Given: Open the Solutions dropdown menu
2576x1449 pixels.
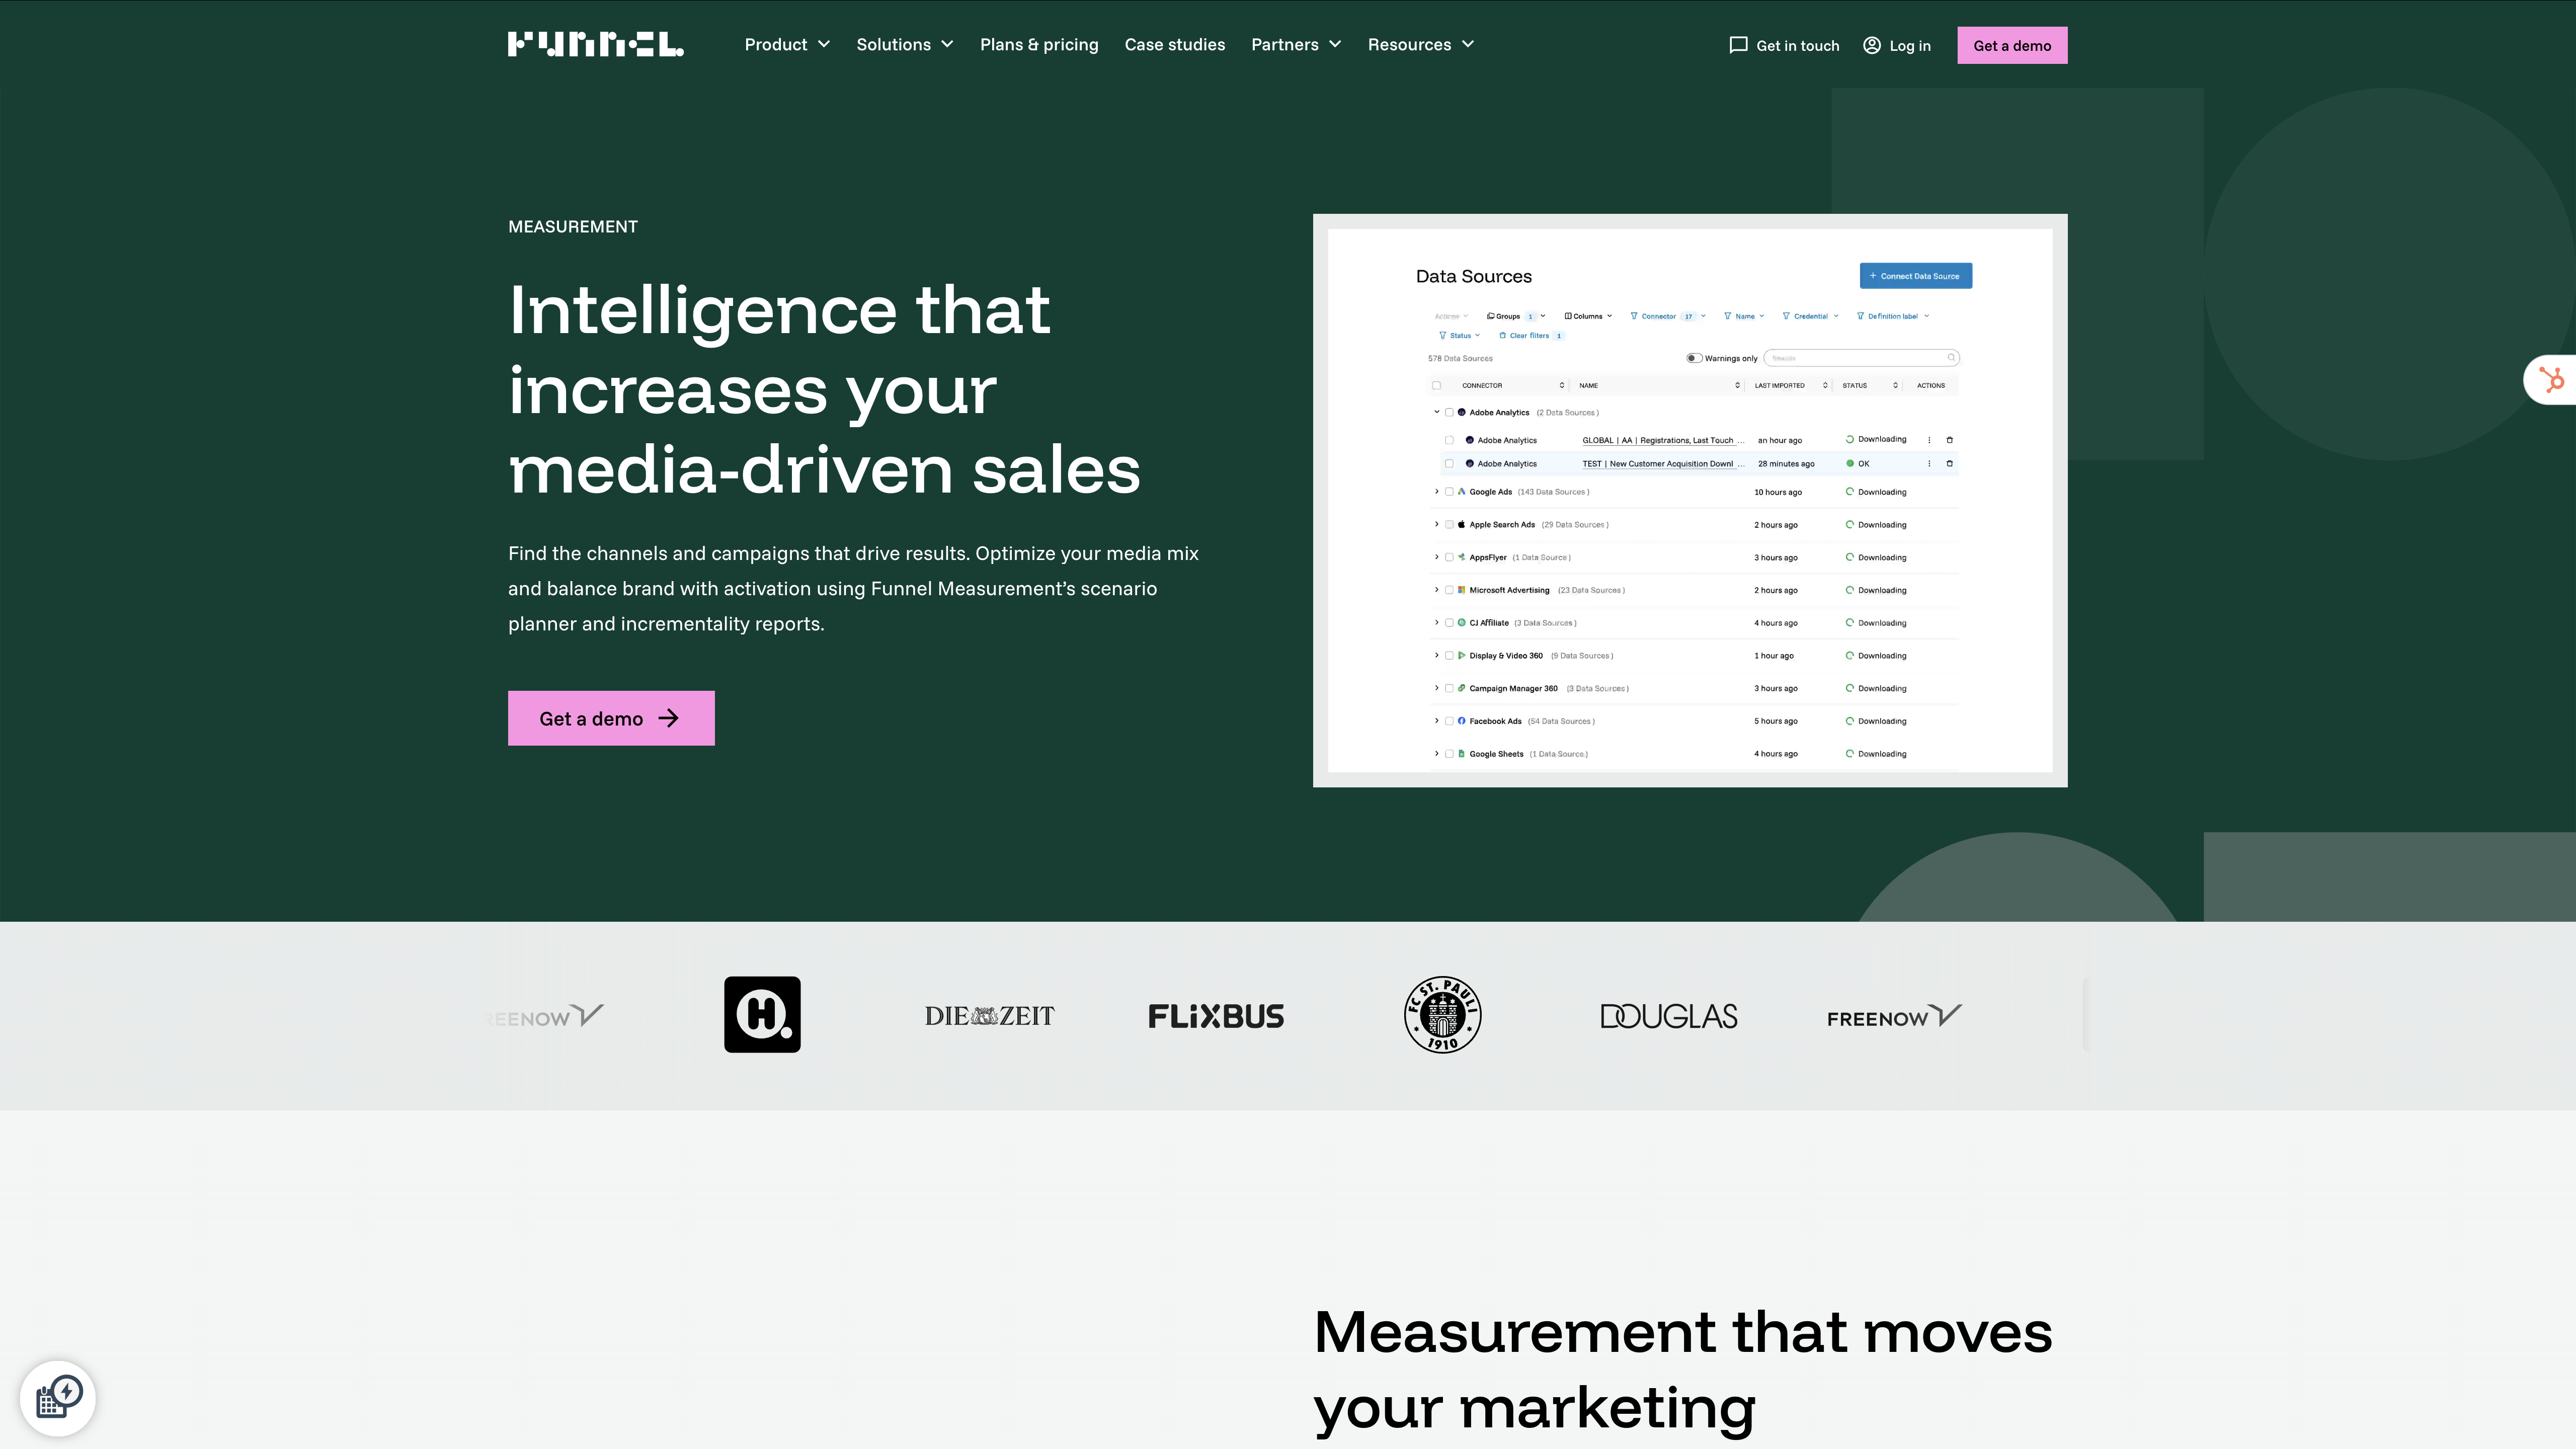Looking at the screenshot, I should 904,45.
